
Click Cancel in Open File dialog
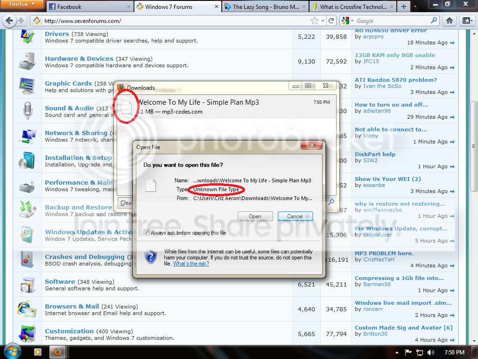tap(295, 216)
